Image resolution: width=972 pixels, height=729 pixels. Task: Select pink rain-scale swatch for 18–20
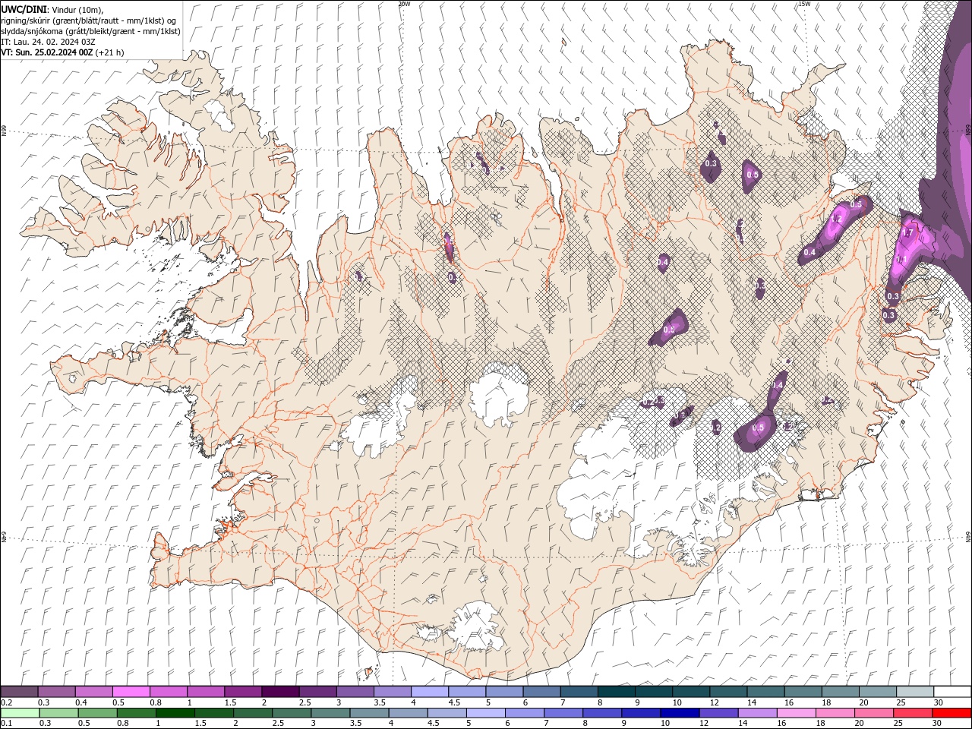click(834, 713)
